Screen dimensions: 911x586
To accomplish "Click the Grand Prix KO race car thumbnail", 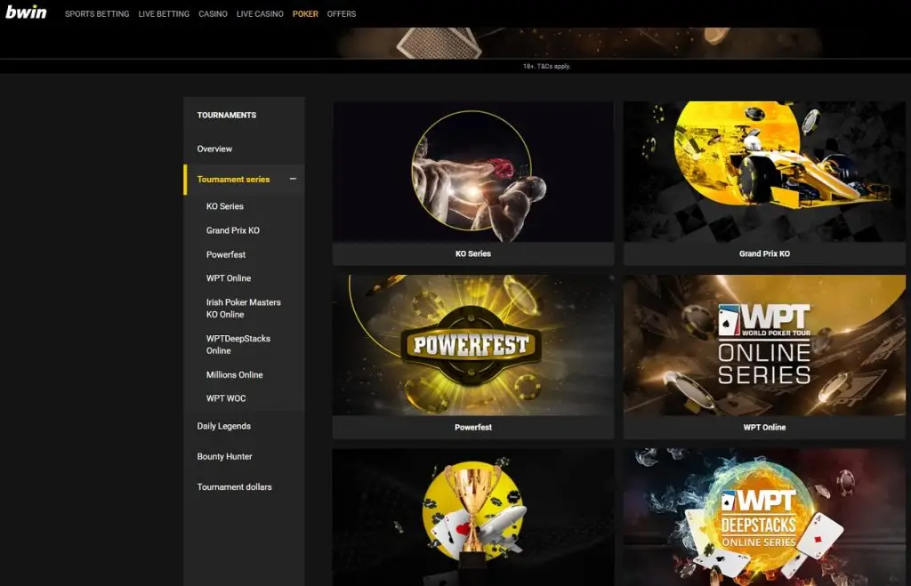I will [764, 172].
